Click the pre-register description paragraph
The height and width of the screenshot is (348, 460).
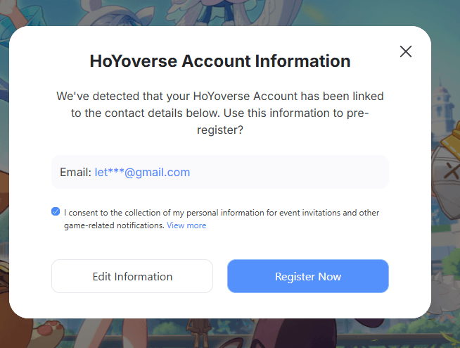click(x=220, y=113)
